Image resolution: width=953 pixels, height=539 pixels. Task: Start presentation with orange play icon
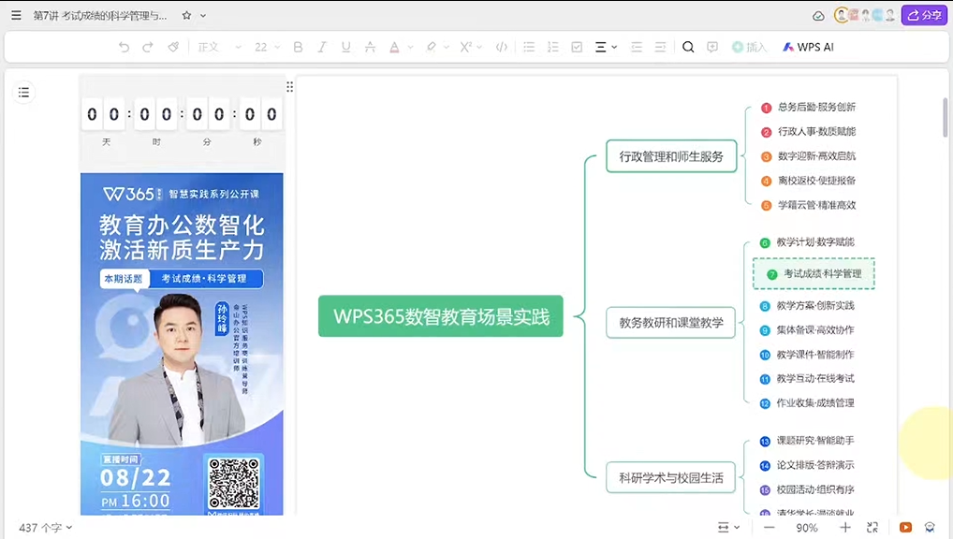click(905, 528)
